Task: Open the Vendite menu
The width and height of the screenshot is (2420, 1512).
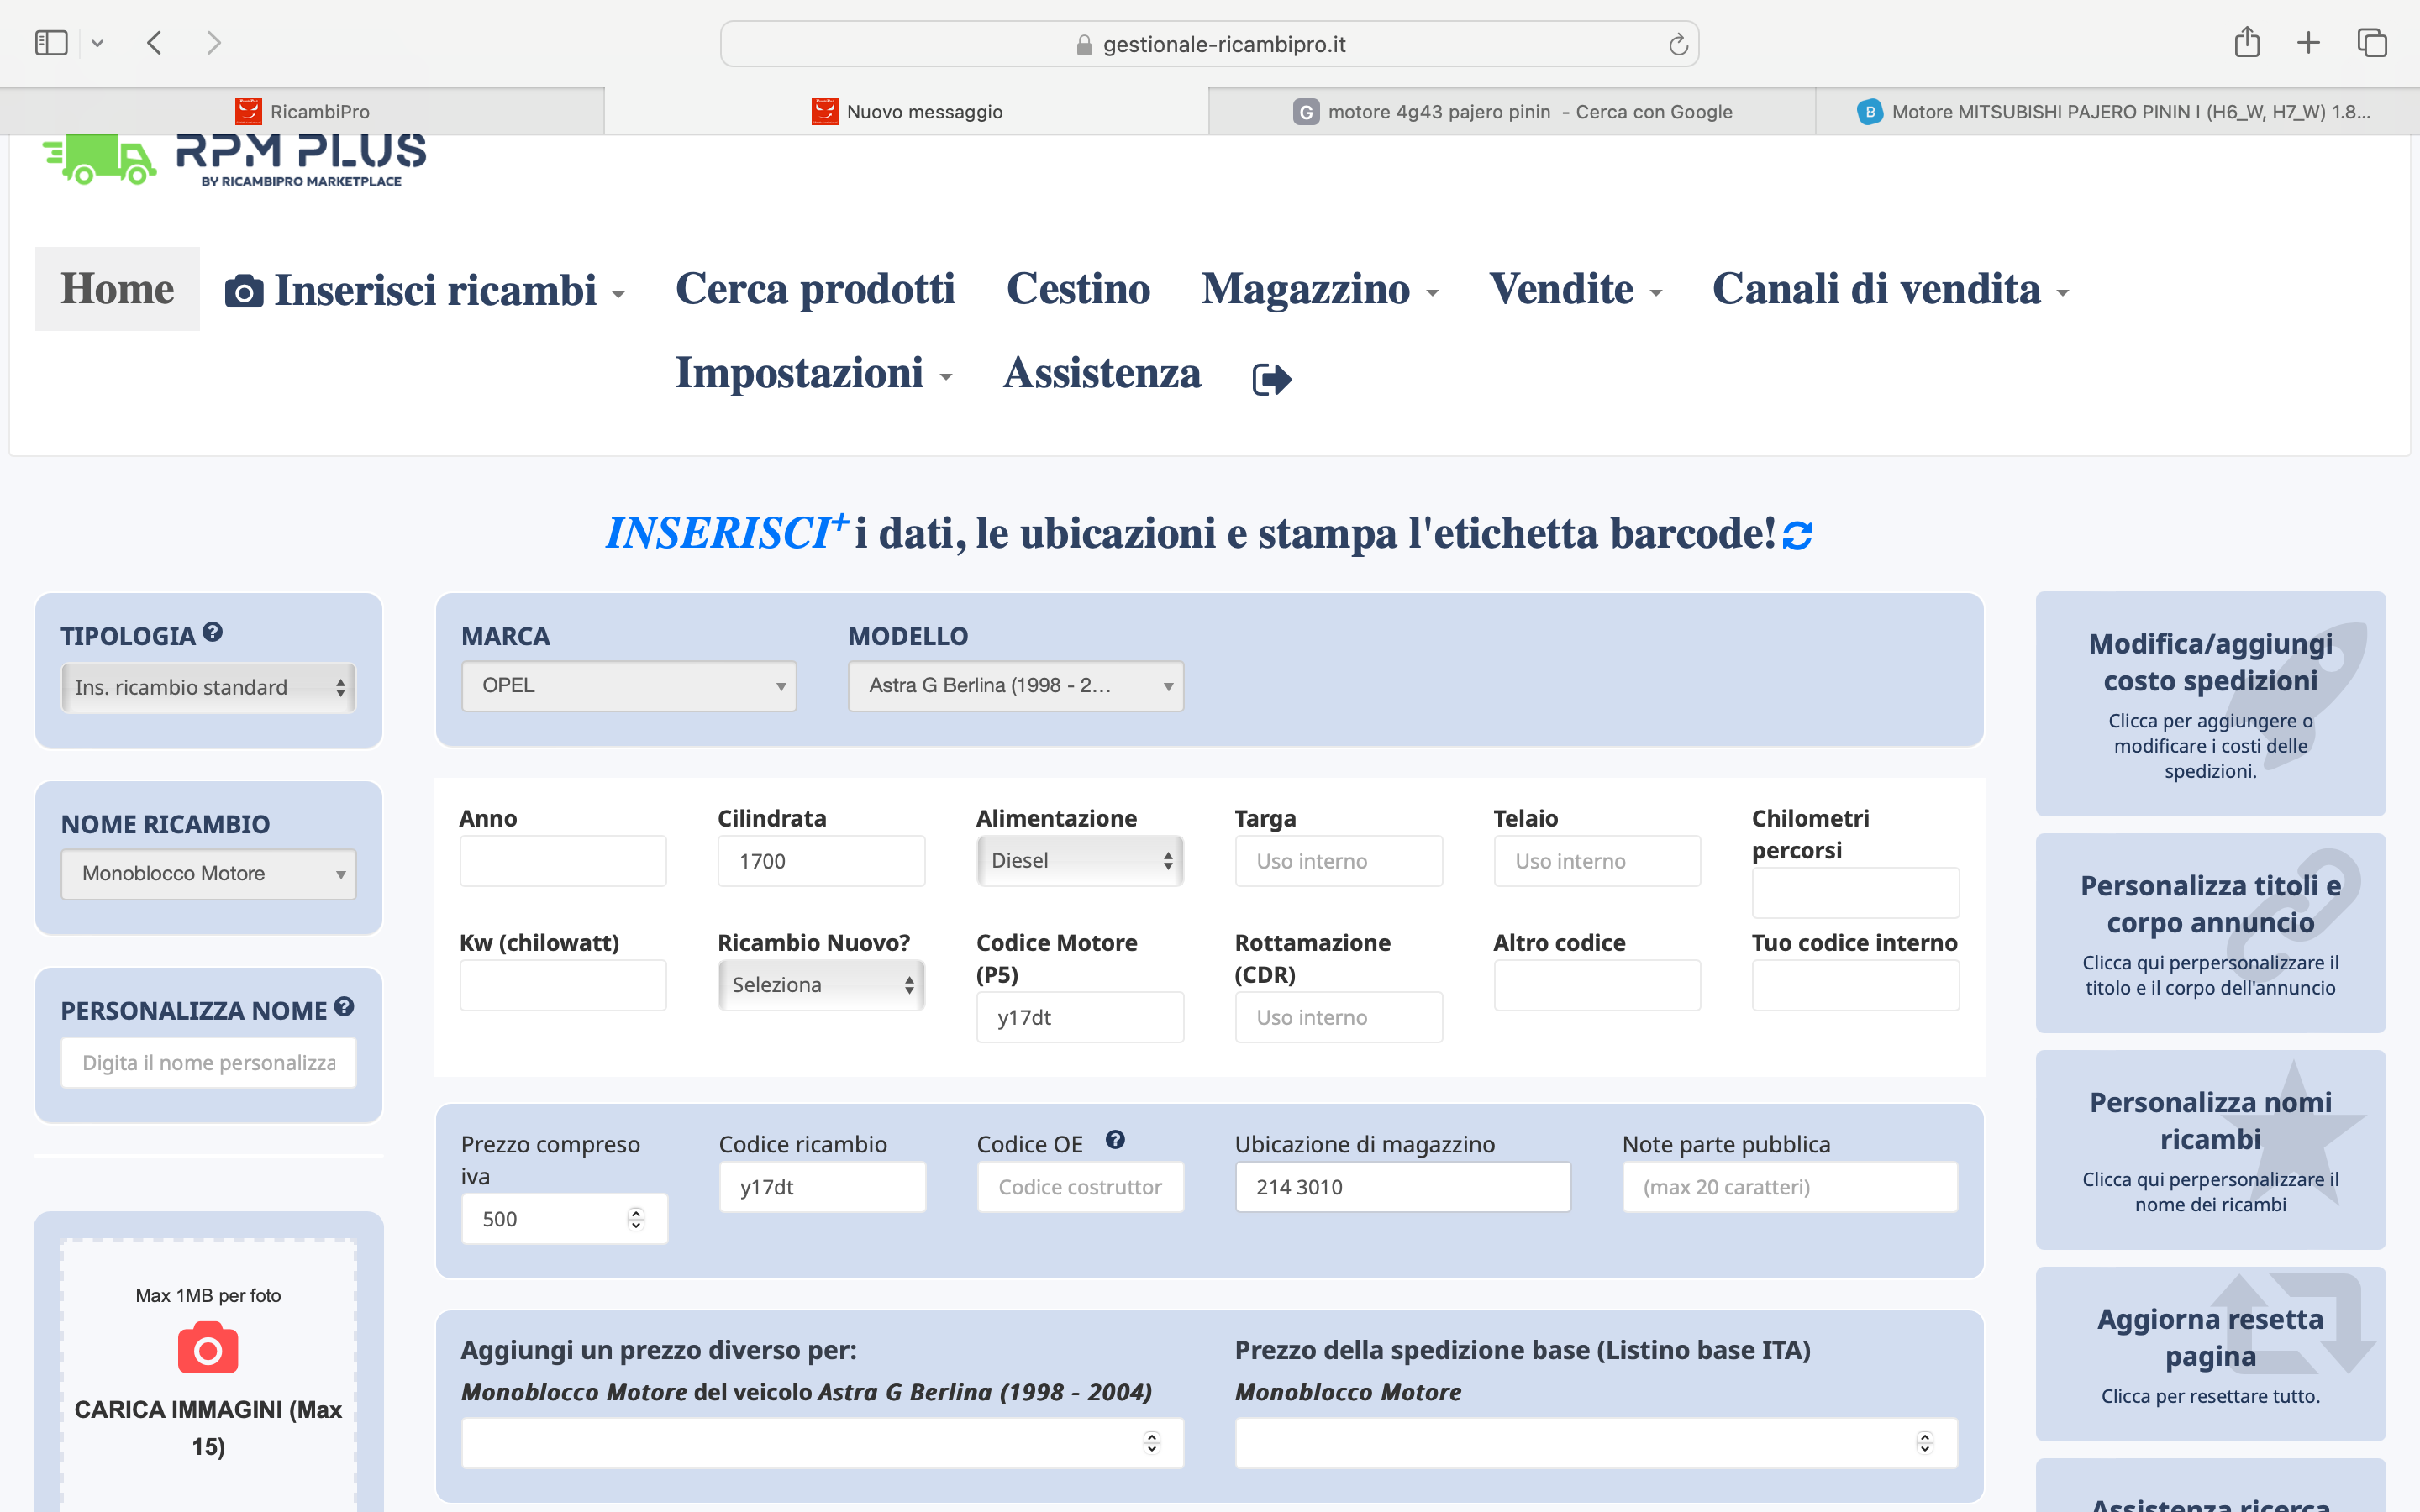Action: coord(1575,289)
